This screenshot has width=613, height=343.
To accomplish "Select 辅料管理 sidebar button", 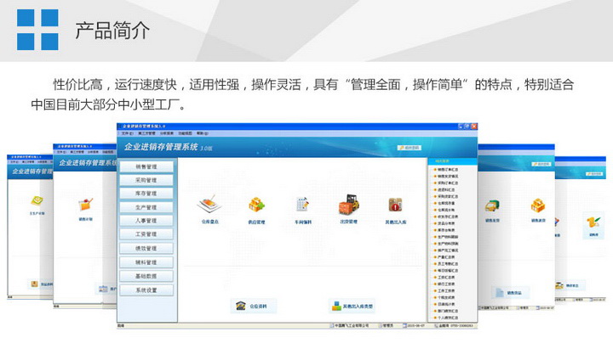I will tap(146, 262).
